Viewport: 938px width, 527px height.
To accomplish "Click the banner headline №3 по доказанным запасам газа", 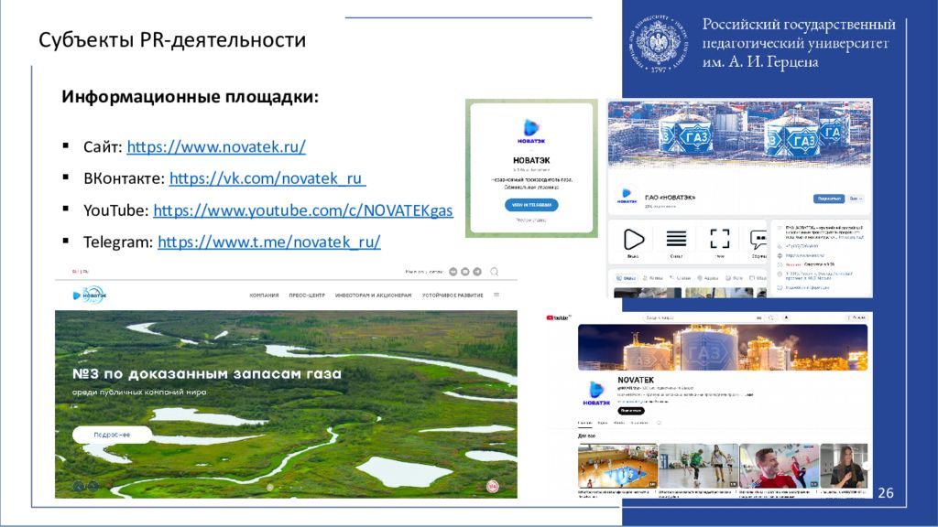I will coord(207,374).
